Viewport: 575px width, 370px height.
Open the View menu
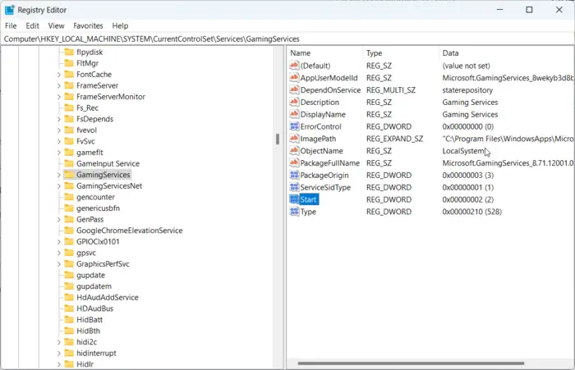click(x=56, y=25)
